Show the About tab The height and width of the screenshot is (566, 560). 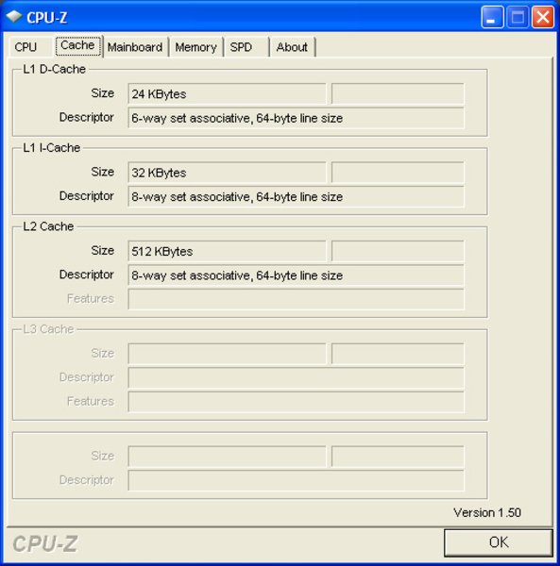point(292,47)
